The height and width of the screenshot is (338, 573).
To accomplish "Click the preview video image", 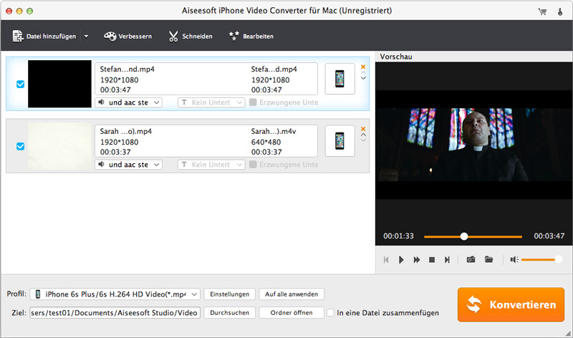I will point(474,145).
